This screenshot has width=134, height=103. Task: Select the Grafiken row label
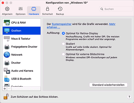[x=16, y=31]
